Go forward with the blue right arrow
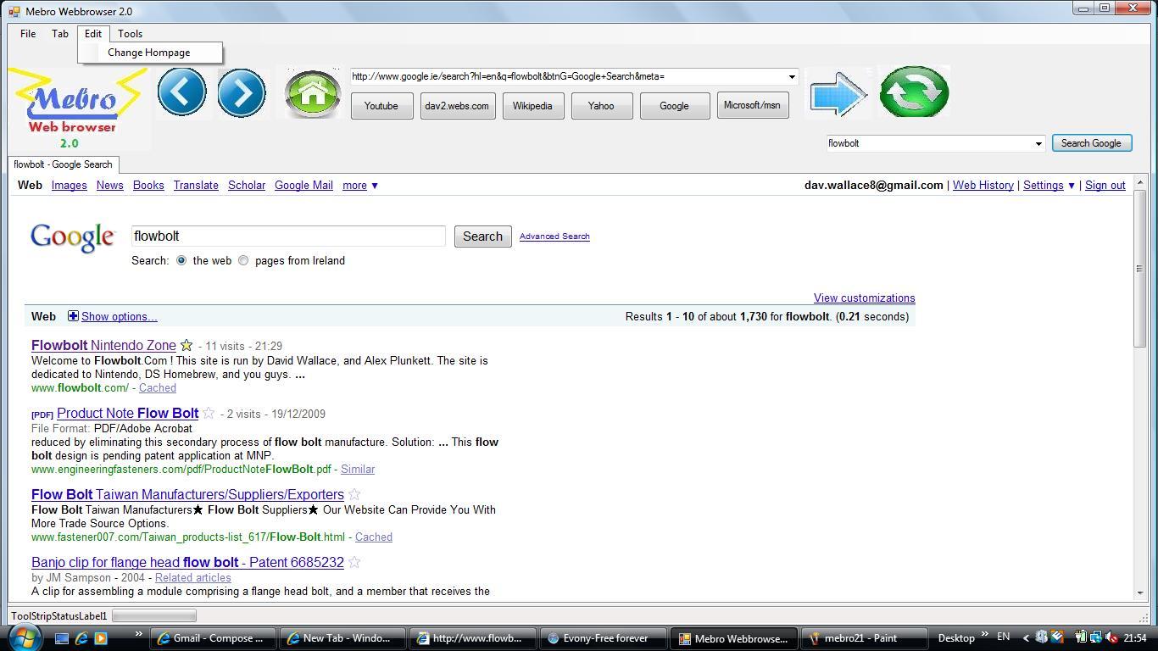 (242, 92)
